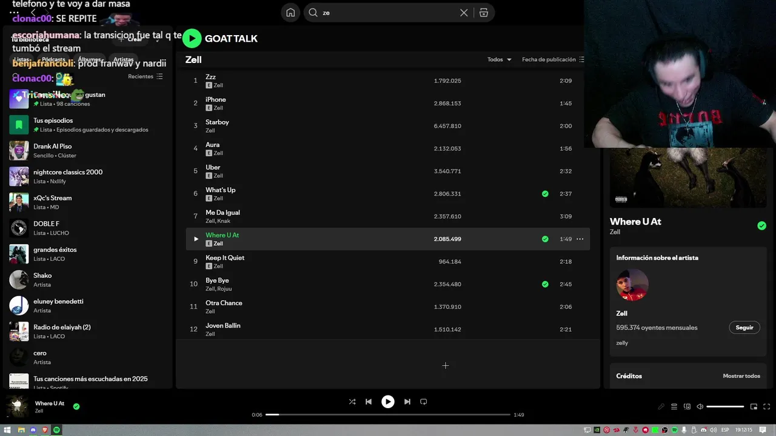This screenshot has width=776, height=436.
Task: Mute the volume speaker icon
Action: click(700, 407)
